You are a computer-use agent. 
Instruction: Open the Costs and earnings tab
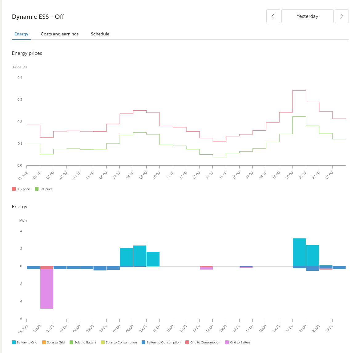[x=59, y=34]
